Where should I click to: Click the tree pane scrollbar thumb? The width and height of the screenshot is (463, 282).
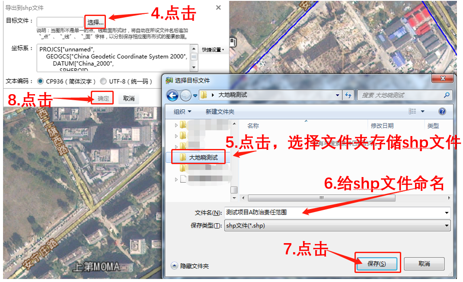[x=234, y=190]
